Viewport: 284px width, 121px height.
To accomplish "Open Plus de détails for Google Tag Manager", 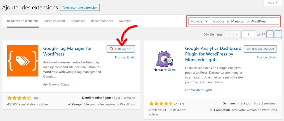I will (x=125, y=57).
